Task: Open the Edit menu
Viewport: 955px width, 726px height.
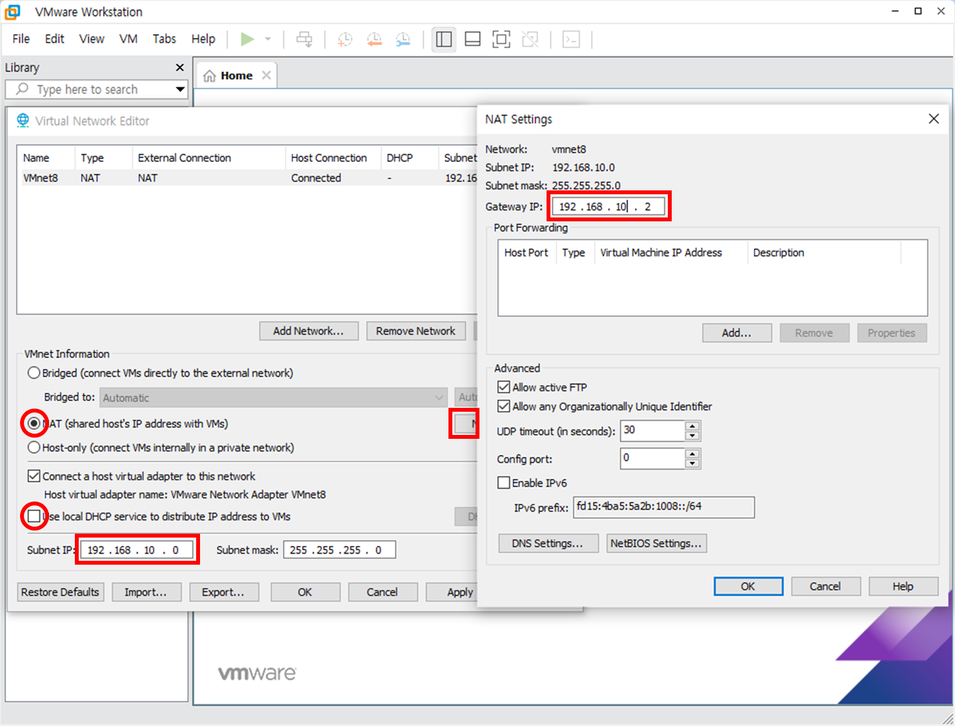Action: coord(54,39)
